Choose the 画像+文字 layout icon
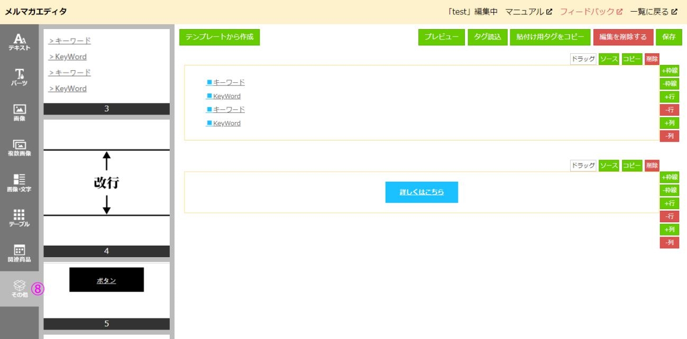 click(x=19, y=183)
